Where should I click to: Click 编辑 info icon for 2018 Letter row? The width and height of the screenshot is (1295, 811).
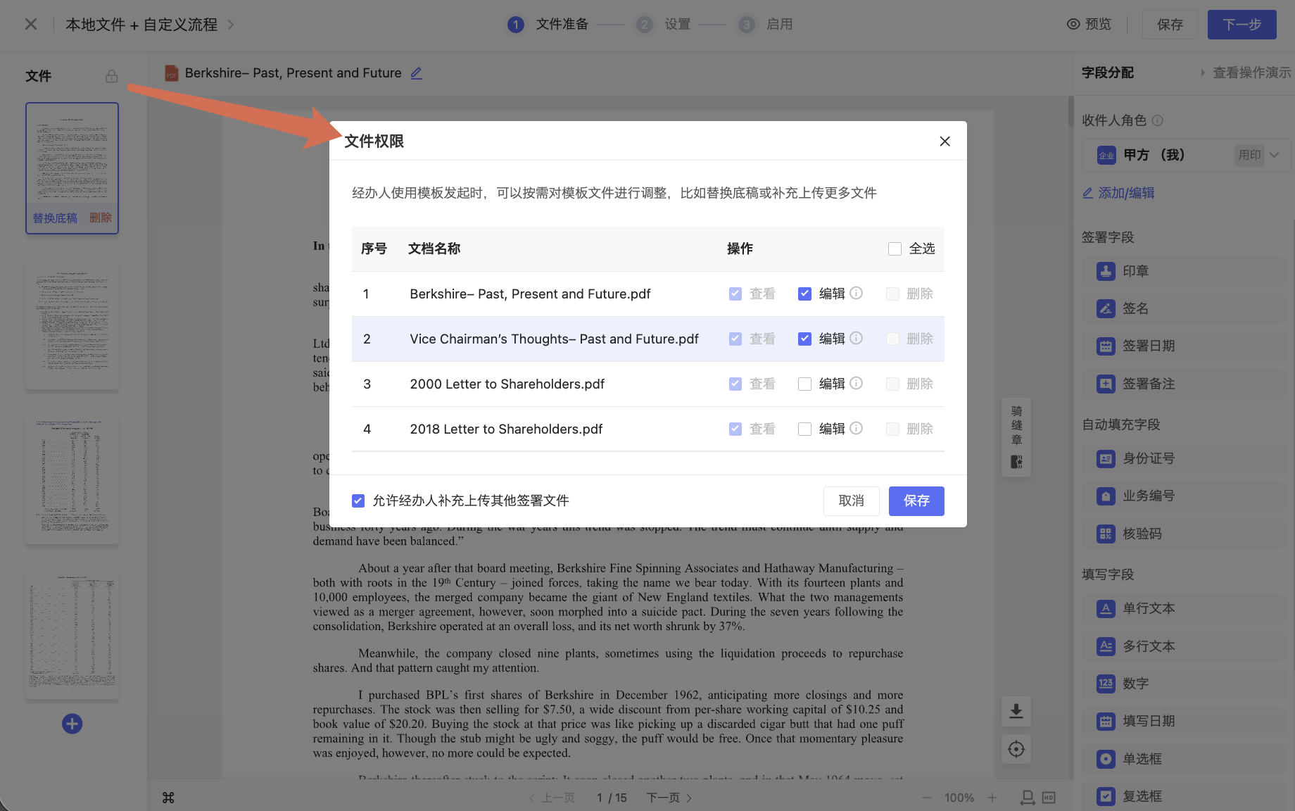point(857,428)
